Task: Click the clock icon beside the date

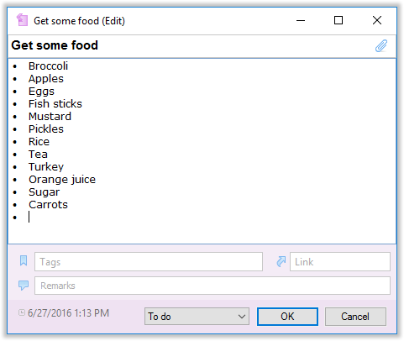Action: [22, 312]
